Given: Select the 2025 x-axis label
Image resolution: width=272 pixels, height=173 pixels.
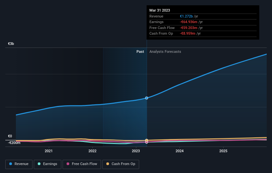Looking at the screenshot, I should (223, 151).
